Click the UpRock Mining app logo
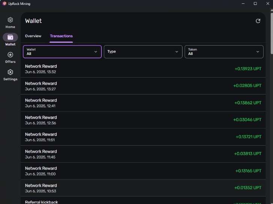This screenshot has width=273, height=204. [5, 3]
